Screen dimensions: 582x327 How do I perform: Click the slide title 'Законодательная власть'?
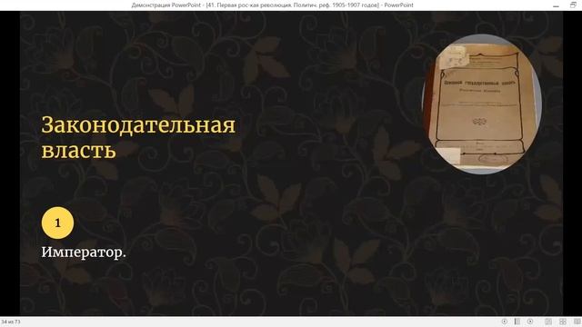tap(138, 137)
